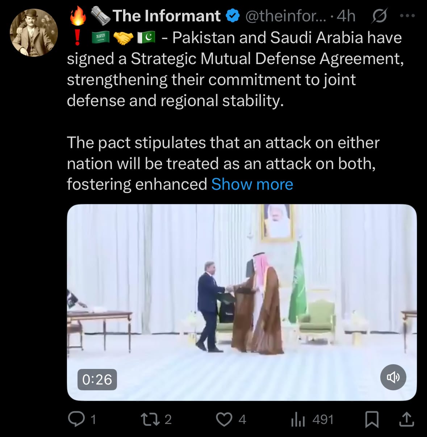Click the blue verified checkmark badge
This screenshot has height=437, width=427.
coord(233,16)
